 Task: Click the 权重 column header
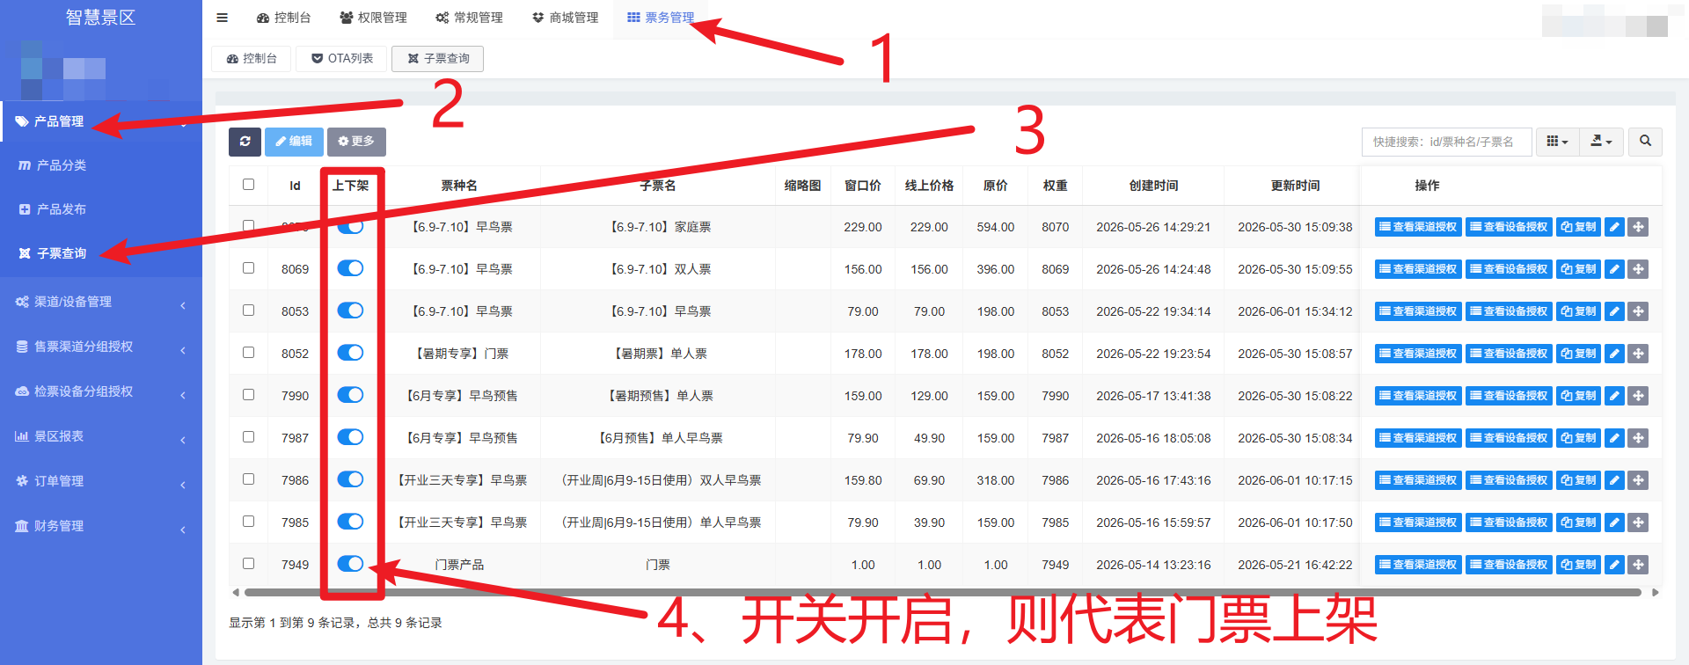1055,186
